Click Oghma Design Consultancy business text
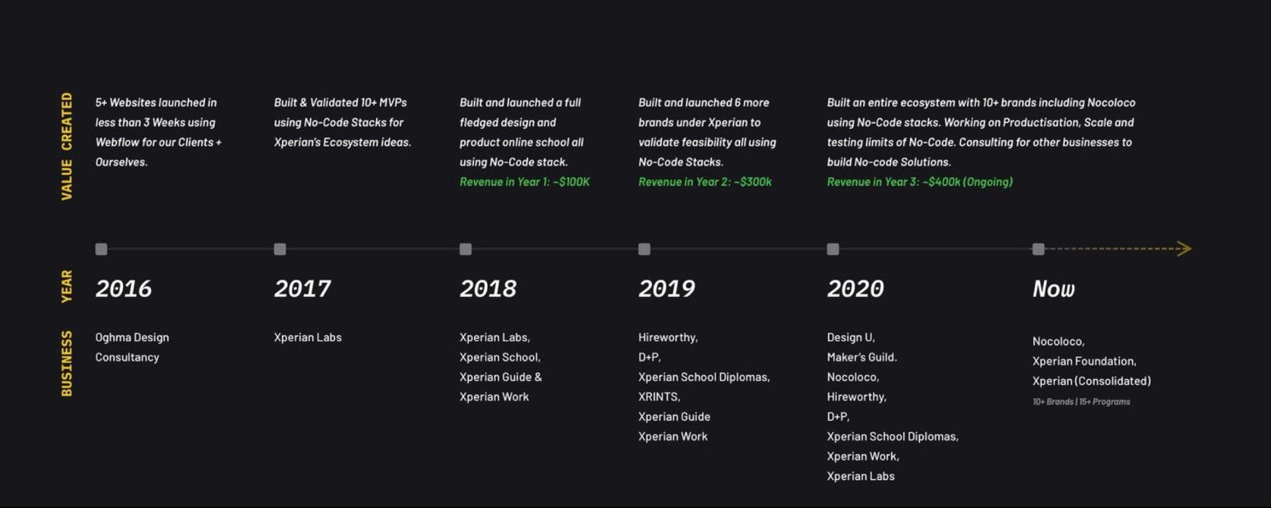The width and height of the screenshot is (1271, 508). coord(132,347)
